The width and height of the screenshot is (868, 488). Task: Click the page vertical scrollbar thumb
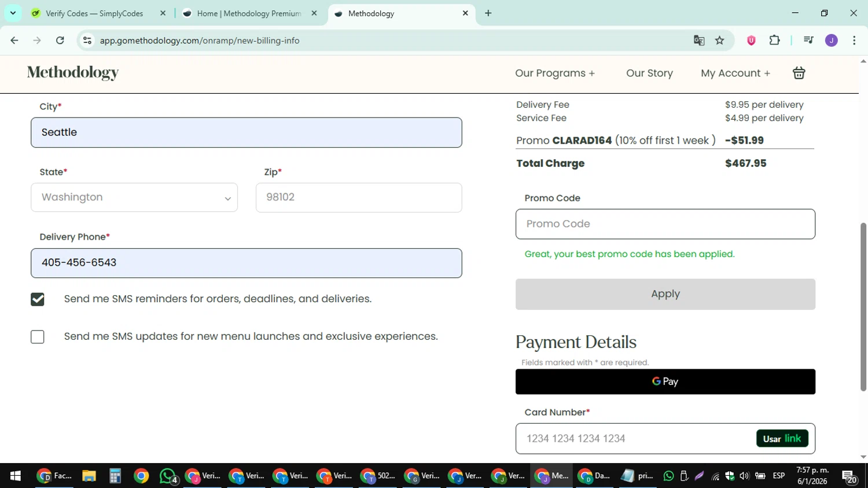(x=863, y=307)
